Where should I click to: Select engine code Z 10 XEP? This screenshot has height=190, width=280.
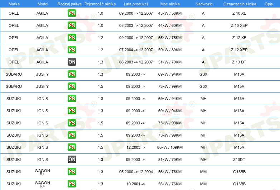click(239, 25)
